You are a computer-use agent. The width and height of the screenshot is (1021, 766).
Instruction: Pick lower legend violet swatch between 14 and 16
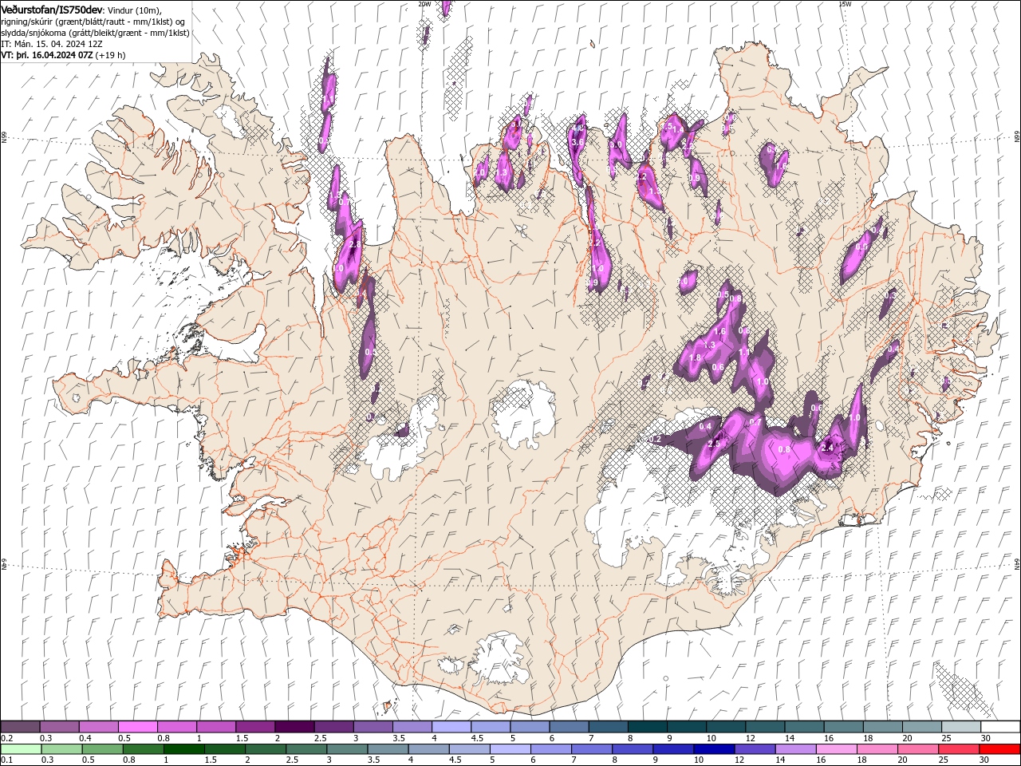pyautogui.click(x=795, y=749)
